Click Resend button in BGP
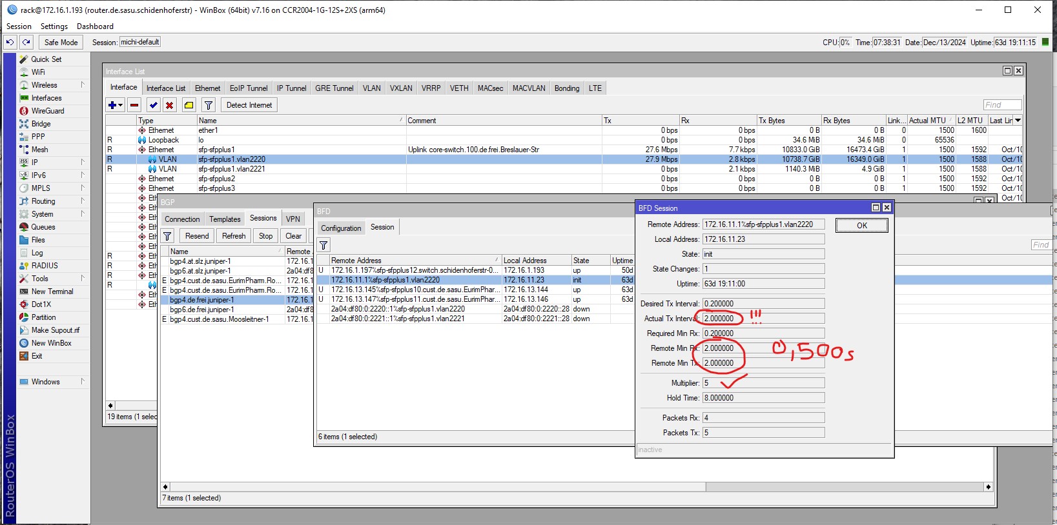1057x525 pixels. [x=197, y=236]
